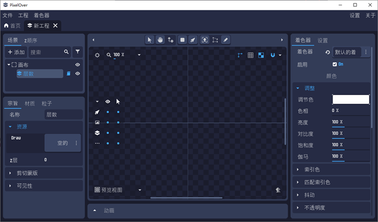
Task: Collapse the canvas overlay list arrow
Action: [x=97, y=101]
